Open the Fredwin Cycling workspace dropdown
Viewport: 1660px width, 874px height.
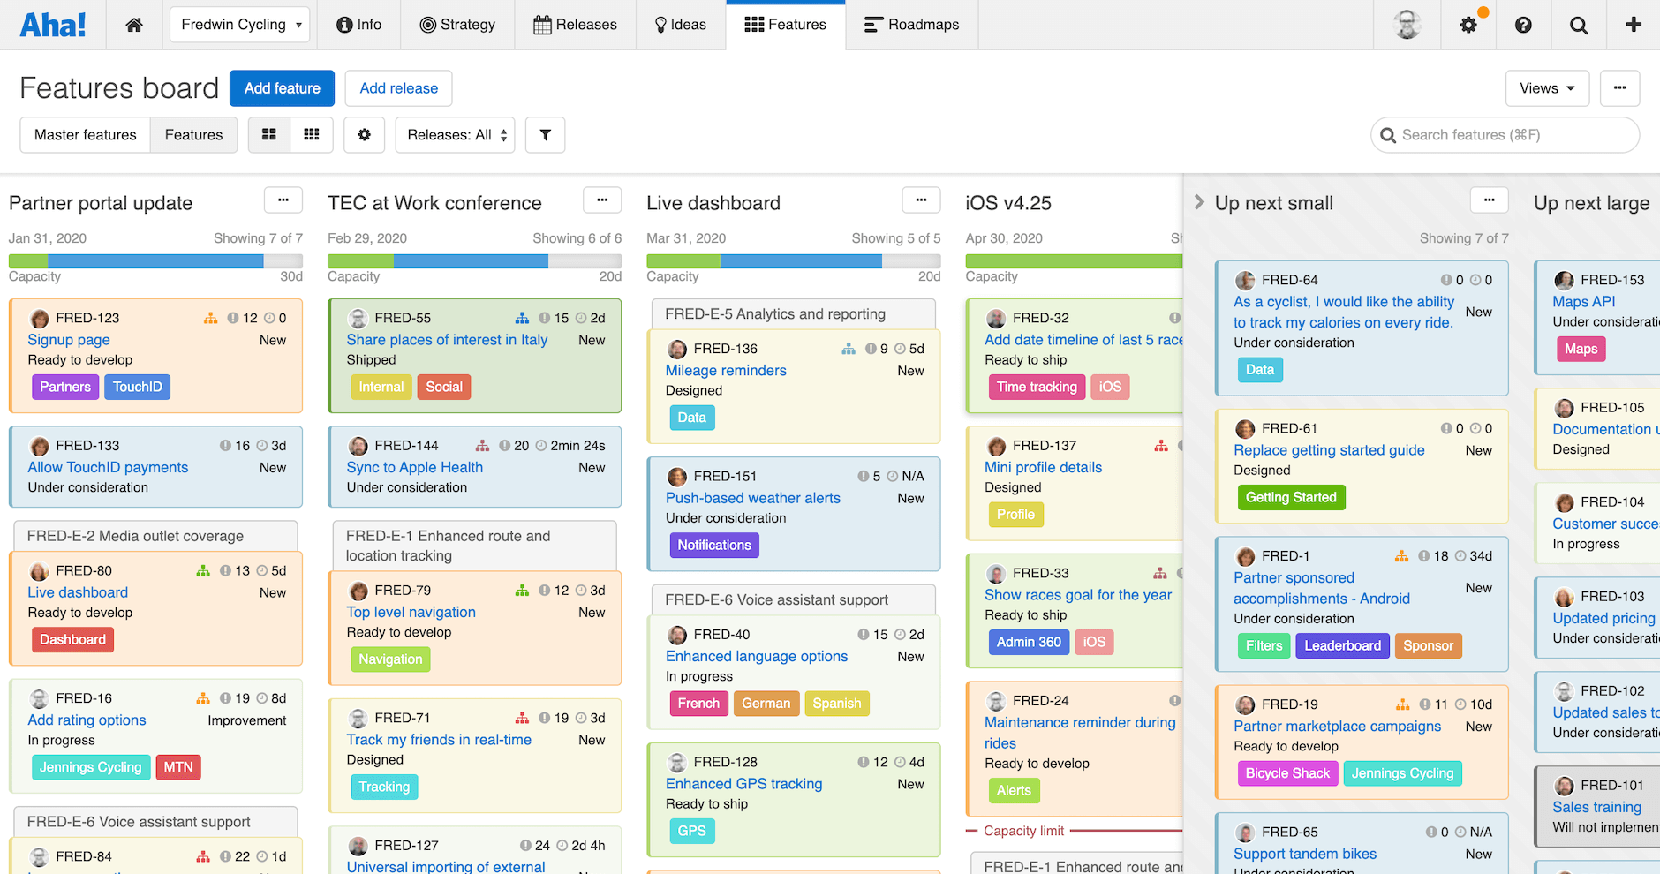[239, 24]
